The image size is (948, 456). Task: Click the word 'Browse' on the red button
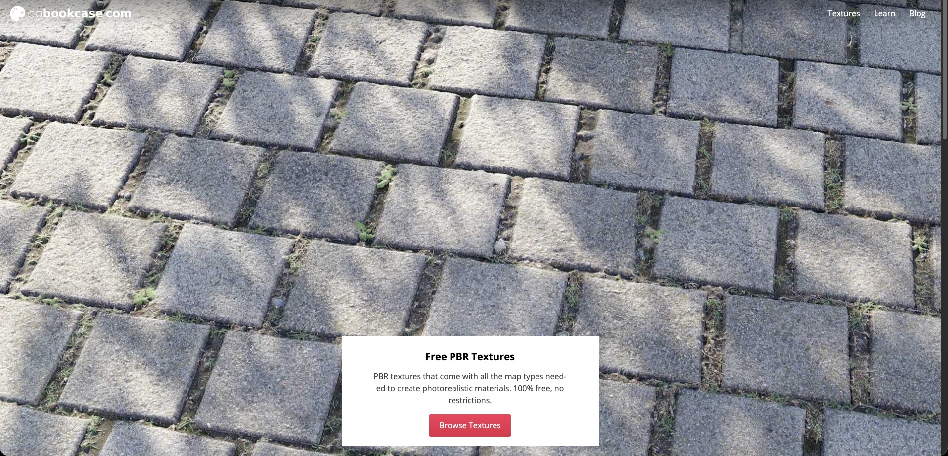(453, 425)
